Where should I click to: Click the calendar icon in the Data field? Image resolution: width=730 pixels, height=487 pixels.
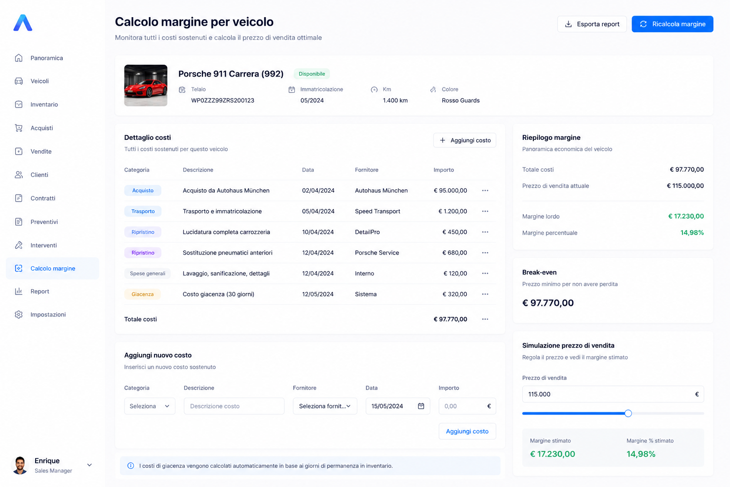421,406
